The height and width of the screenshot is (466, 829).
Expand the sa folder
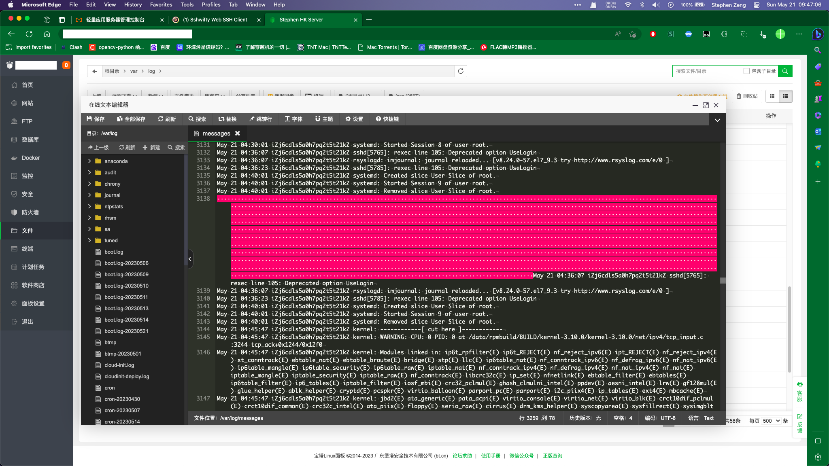(x=89, y=229)
